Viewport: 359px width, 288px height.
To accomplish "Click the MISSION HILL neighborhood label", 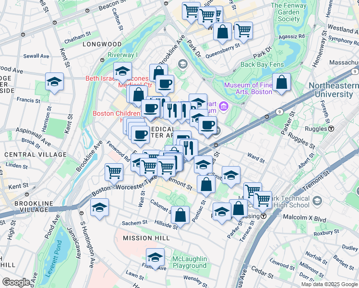I will 146,238.
